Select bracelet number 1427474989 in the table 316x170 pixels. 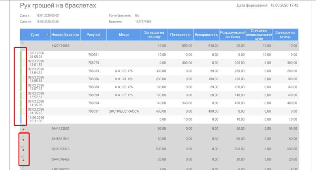click(x=60, y=46)
